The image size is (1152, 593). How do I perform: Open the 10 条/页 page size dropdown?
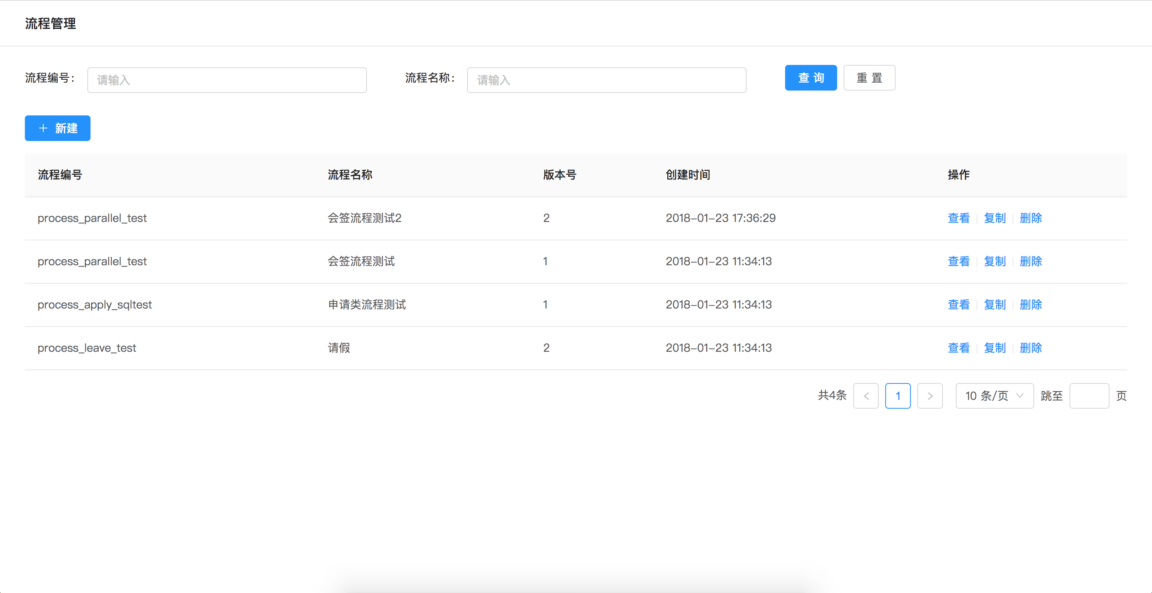(x=994, y=396)
